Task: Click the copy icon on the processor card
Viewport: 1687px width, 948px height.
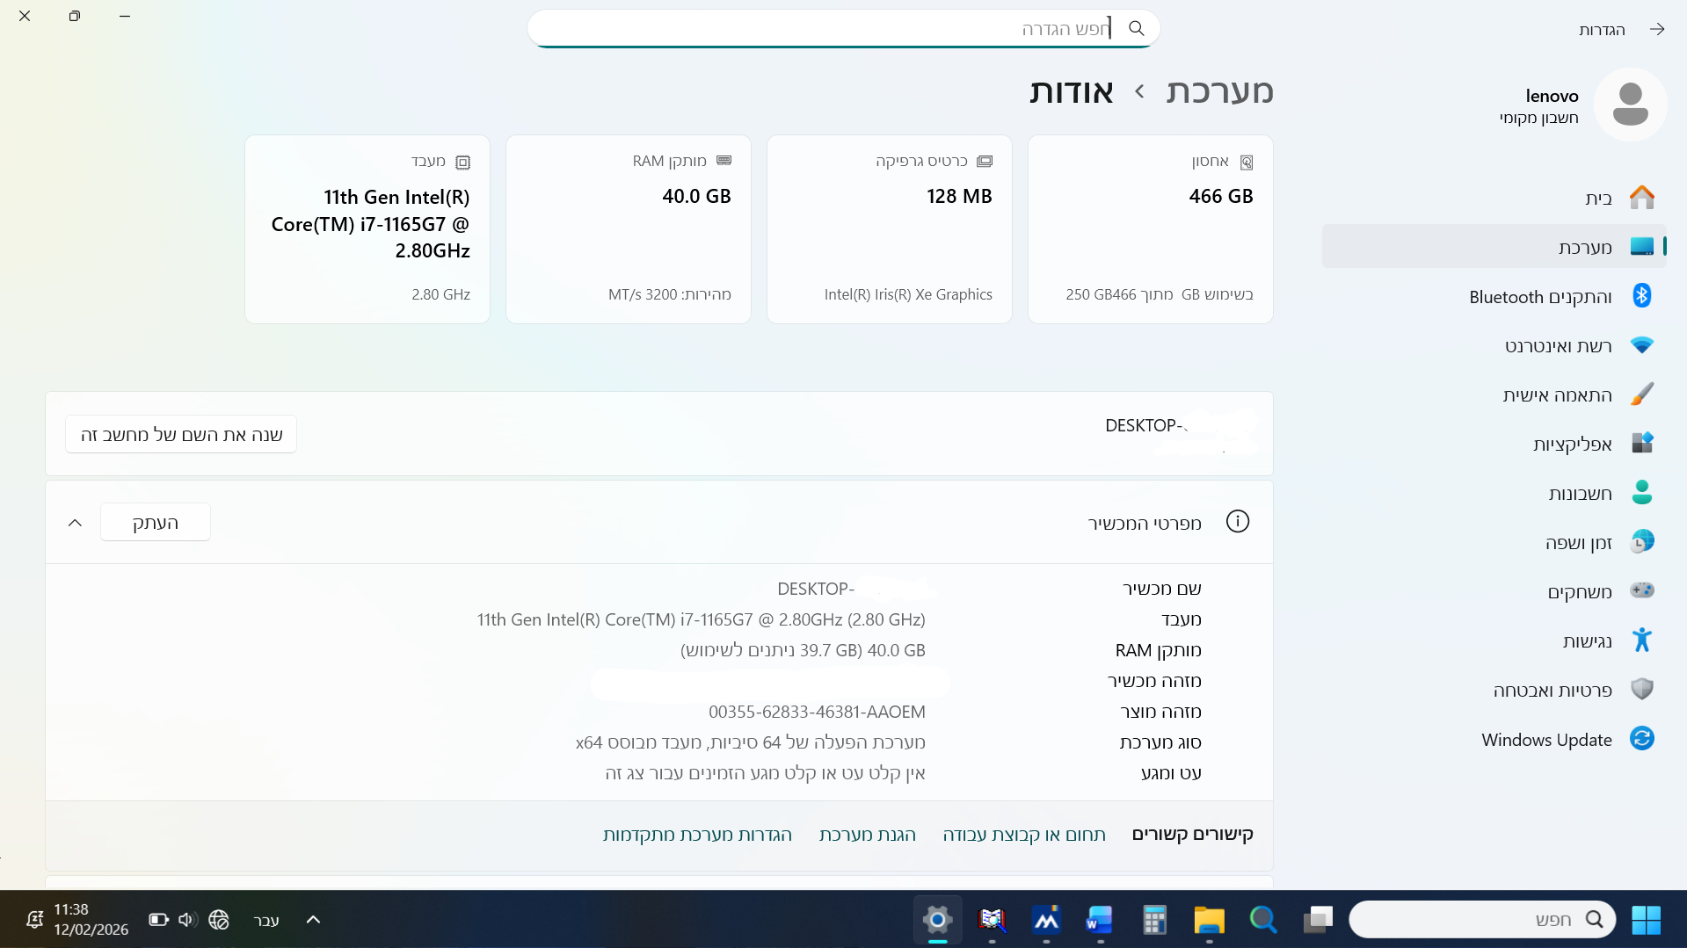Action: coord(463,162)
